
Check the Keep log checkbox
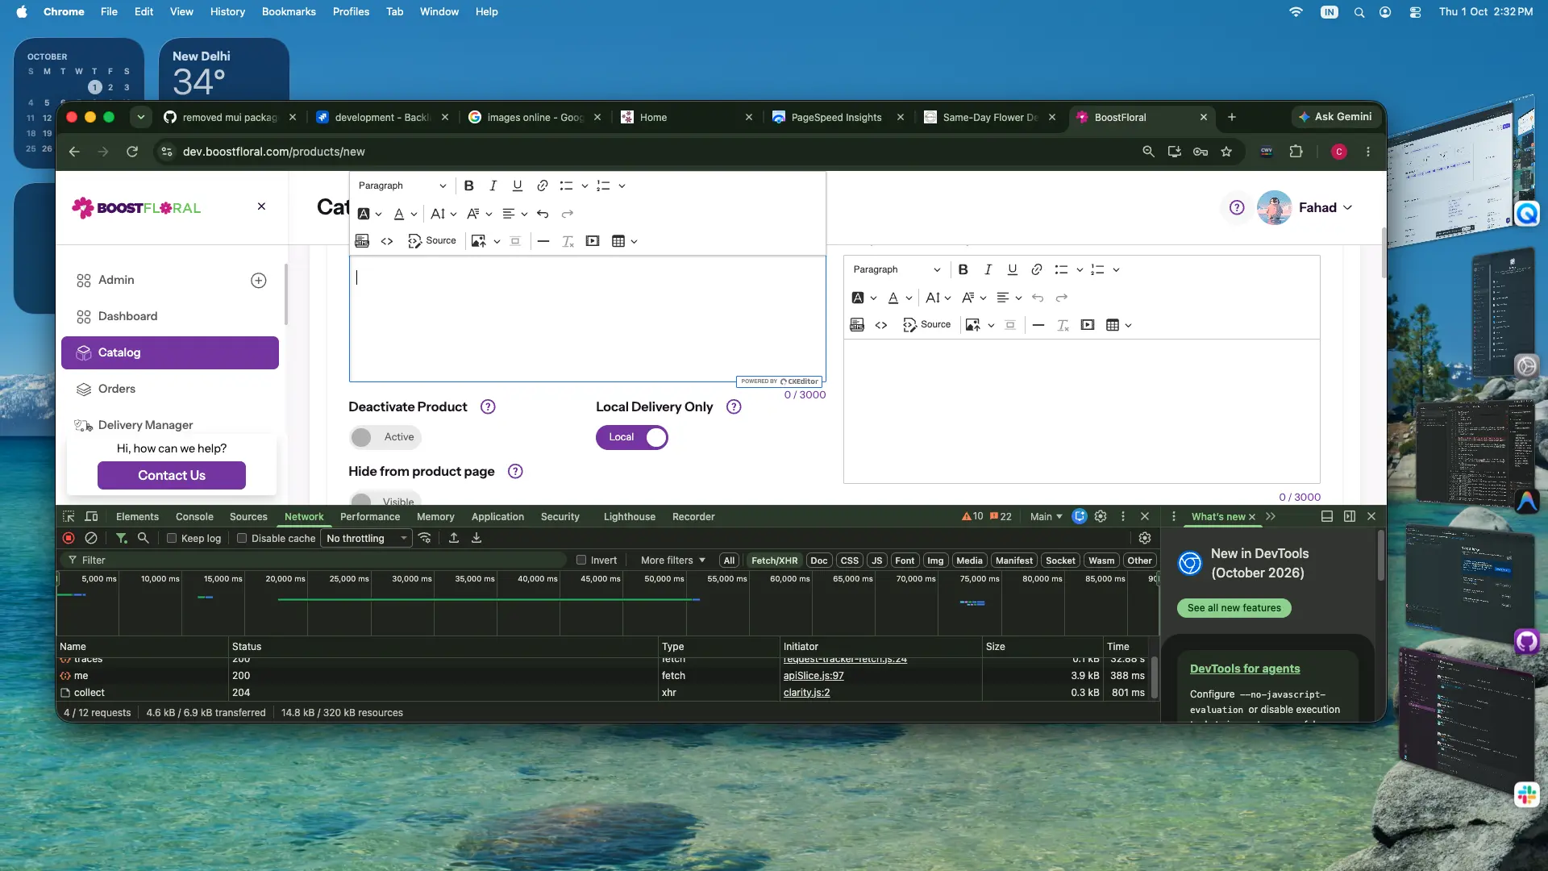[172, 538]
